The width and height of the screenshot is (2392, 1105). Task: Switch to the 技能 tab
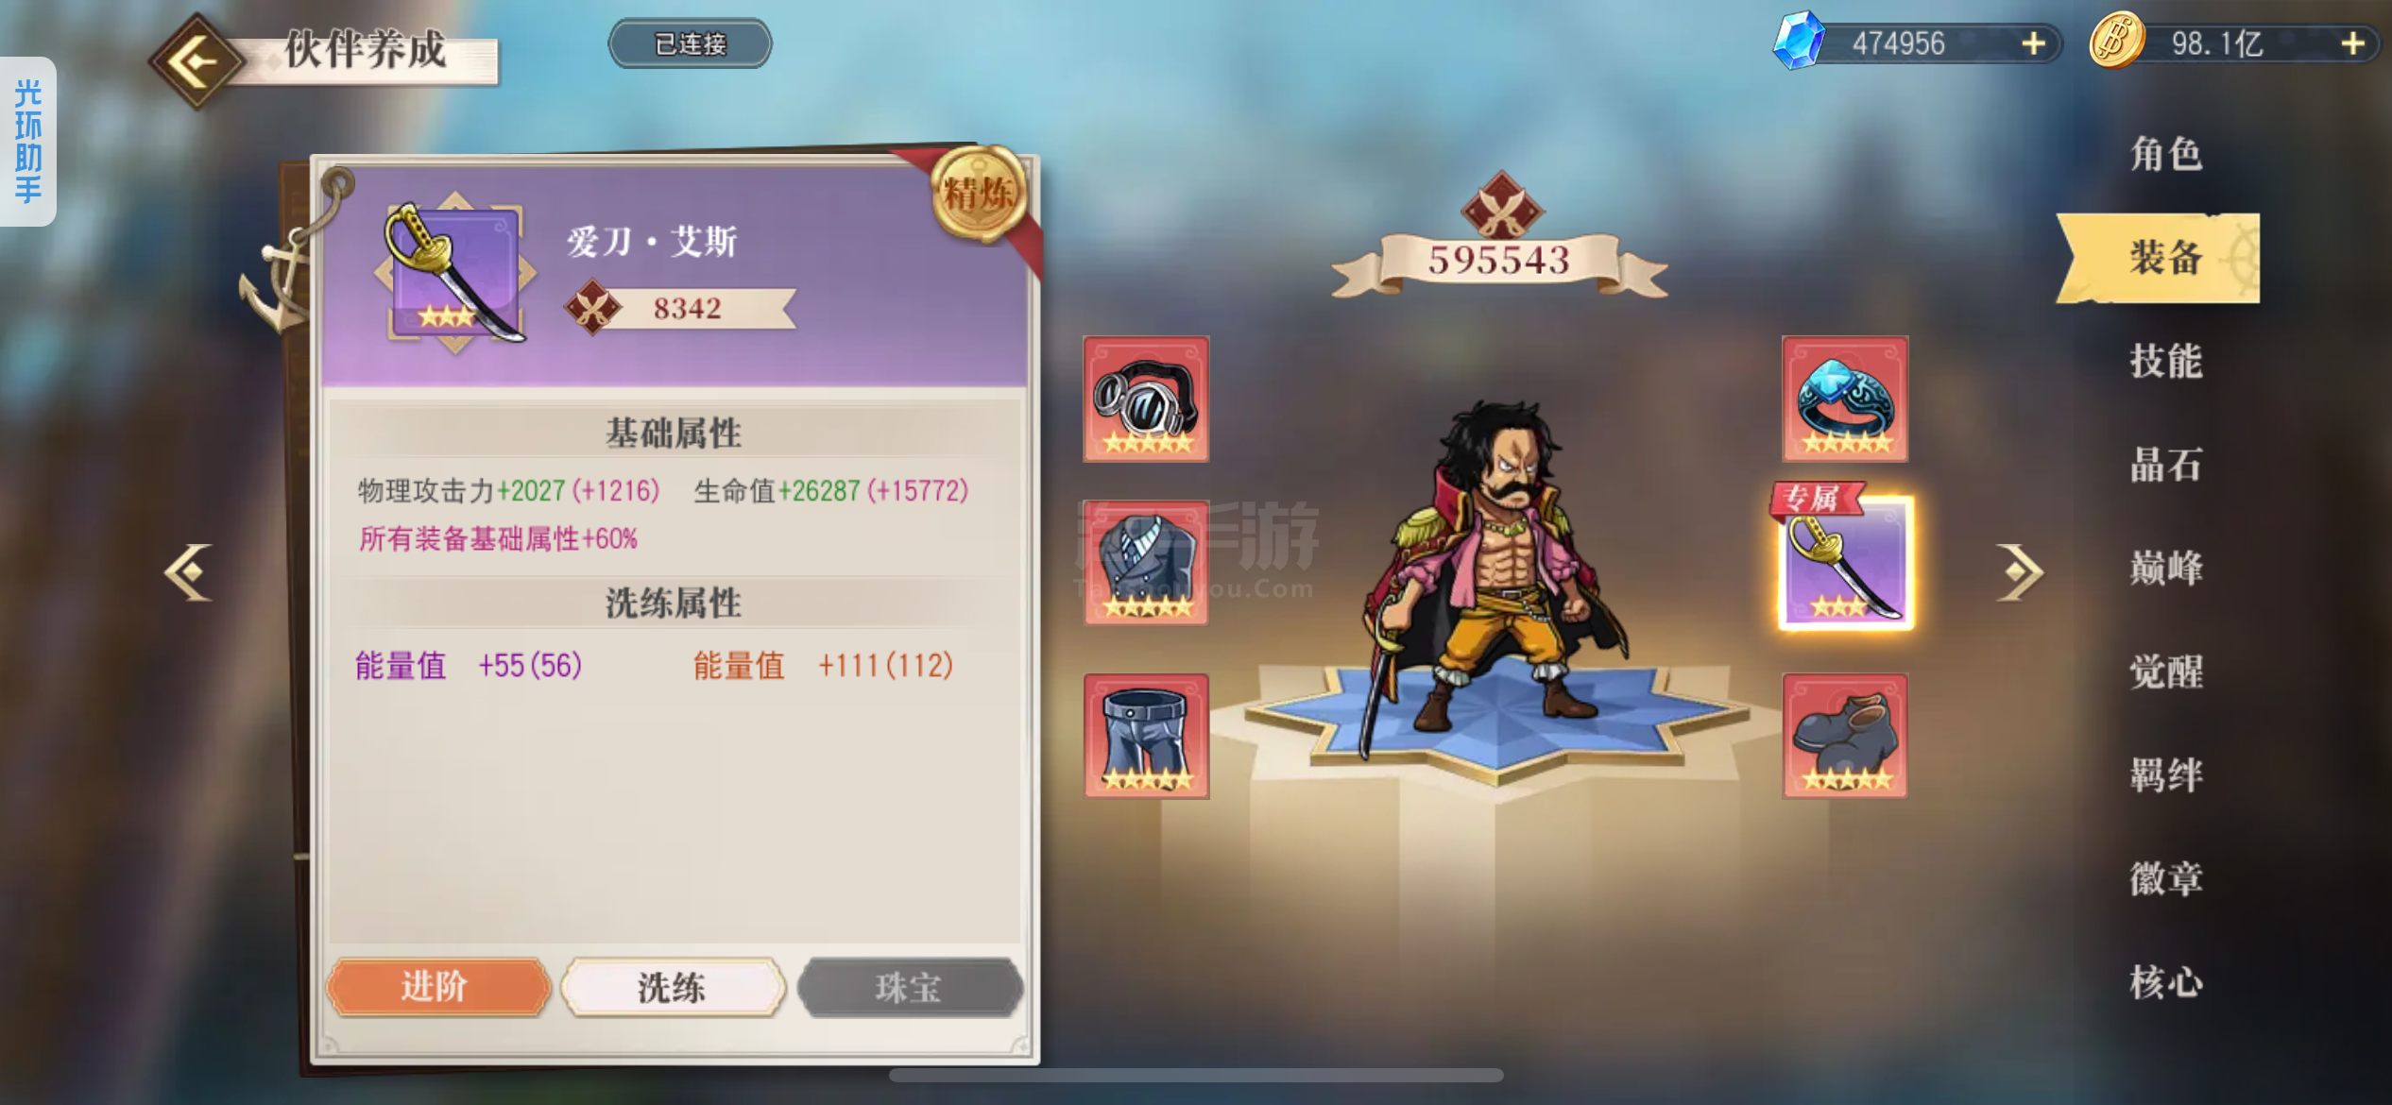click(x=2166, y=361)
